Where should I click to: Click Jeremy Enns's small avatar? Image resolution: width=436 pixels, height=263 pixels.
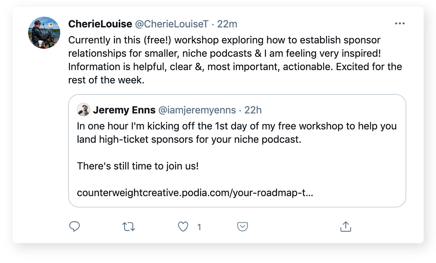pos(83,110)
